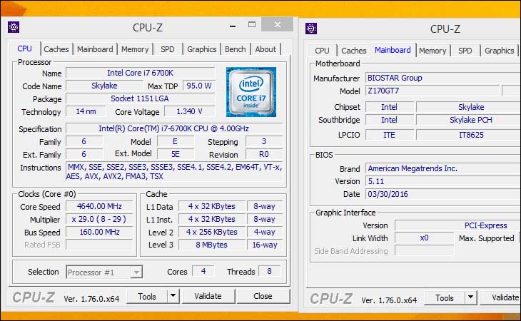The image size is (521, 321).
Task: Click the Technology value '14 nm'
Action: tap(86, 111)
